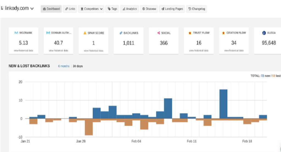
Task: Open the Disavow tab
Action: 149,9
